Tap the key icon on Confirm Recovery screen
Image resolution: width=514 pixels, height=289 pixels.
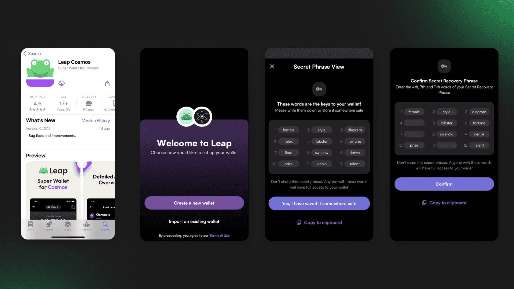coord(444,66)
